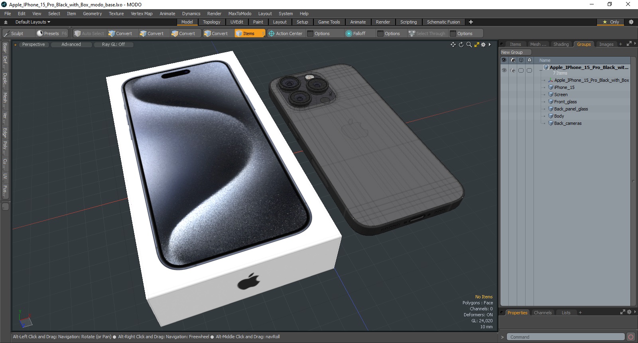
Task: Open the Default Layouts dropdown
Action: (x=33, y=22)
